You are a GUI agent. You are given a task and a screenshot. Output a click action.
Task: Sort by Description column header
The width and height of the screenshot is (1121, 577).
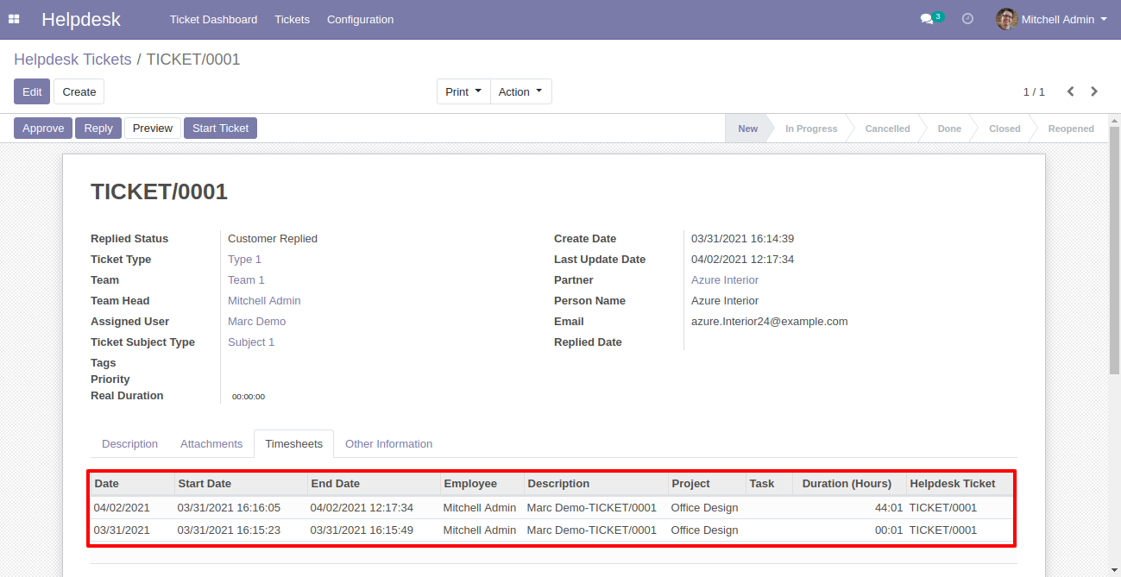point(595,484)
